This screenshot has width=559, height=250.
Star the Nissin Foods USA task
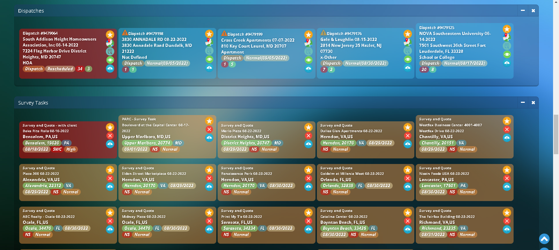point(507,170)
